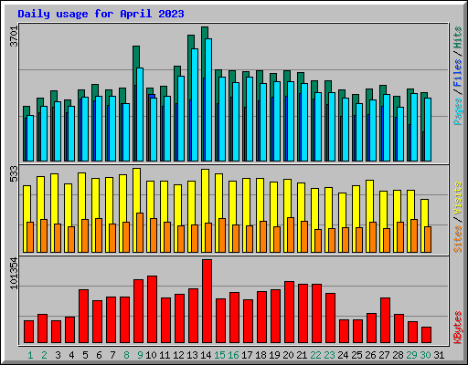
Task: Select day label 20 on the x-axis
Action: tap(288, 355)
